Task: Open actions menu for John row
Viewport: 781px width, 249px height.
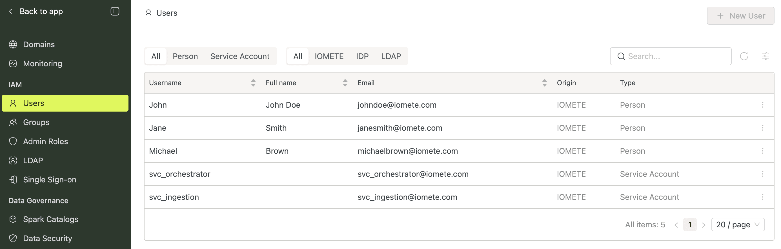Action: coord(762,105)
